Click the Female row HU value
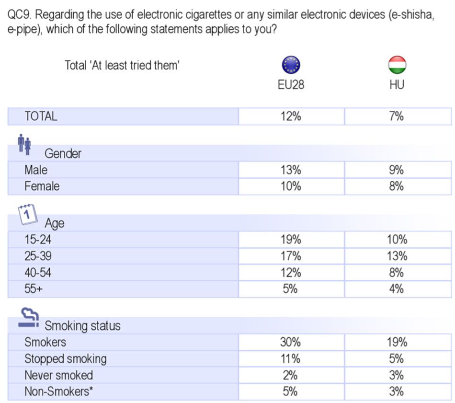The height and width of the screenshot is (403, 455). click(x=397, y=186)
